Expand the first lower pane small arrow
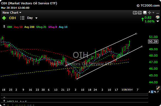This screenshot has height=106, width=161. [x=4, y=97]
